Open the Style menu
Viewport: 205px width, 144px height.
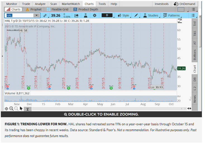click(123, 15)
